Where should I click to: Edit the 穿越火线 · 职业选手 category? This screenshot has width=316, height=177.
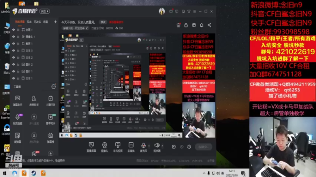click(75, 28)
